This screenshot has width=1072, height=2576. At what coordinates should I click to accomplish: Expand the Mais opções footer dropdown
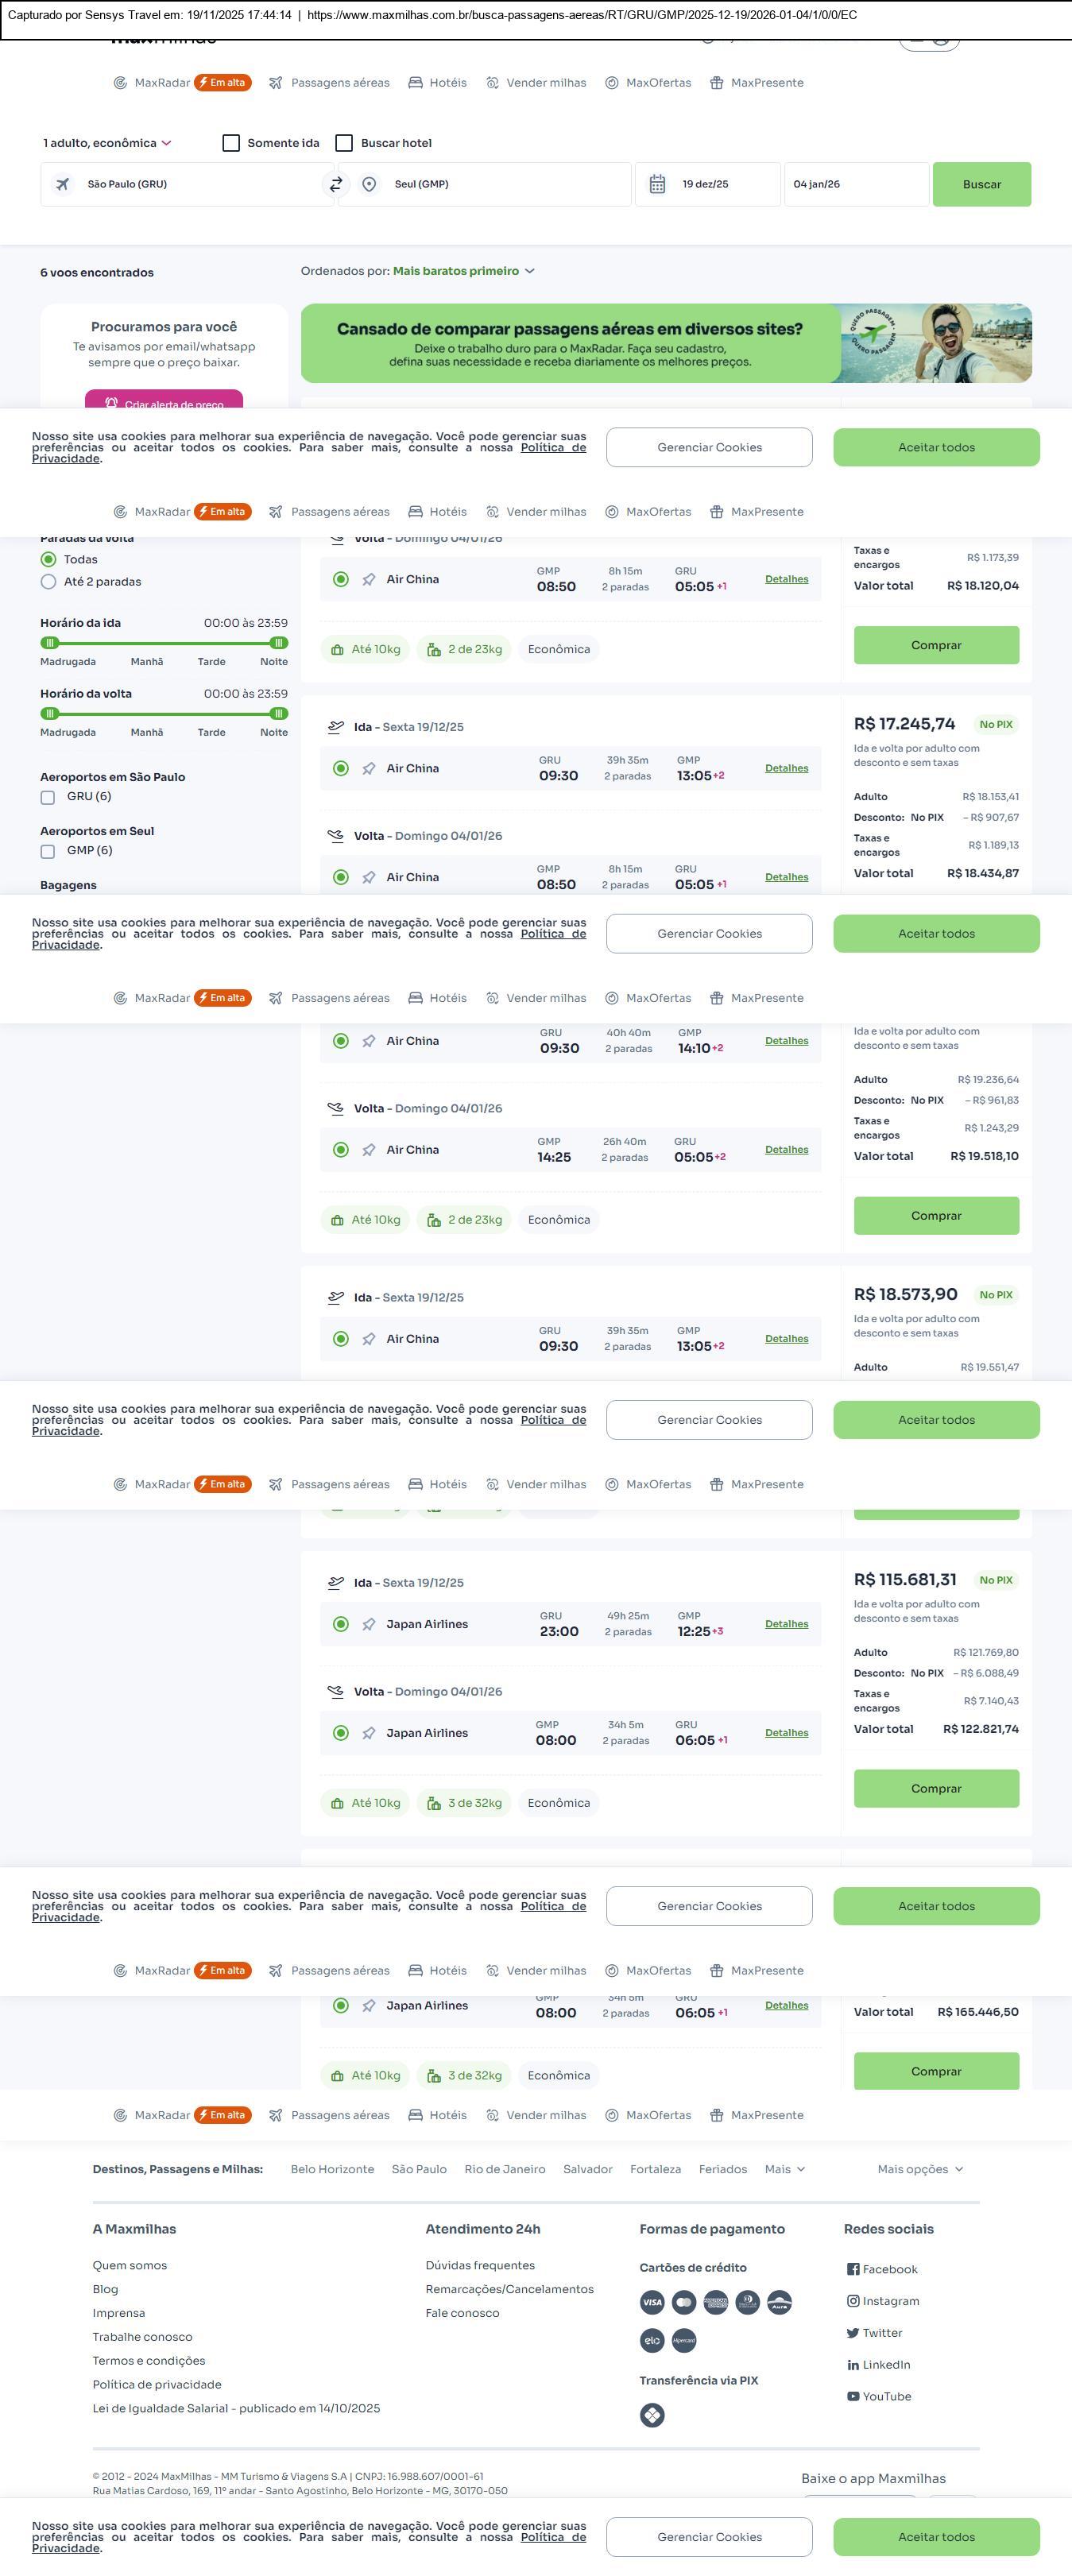pyautogui.click(x=920, y=2169)
